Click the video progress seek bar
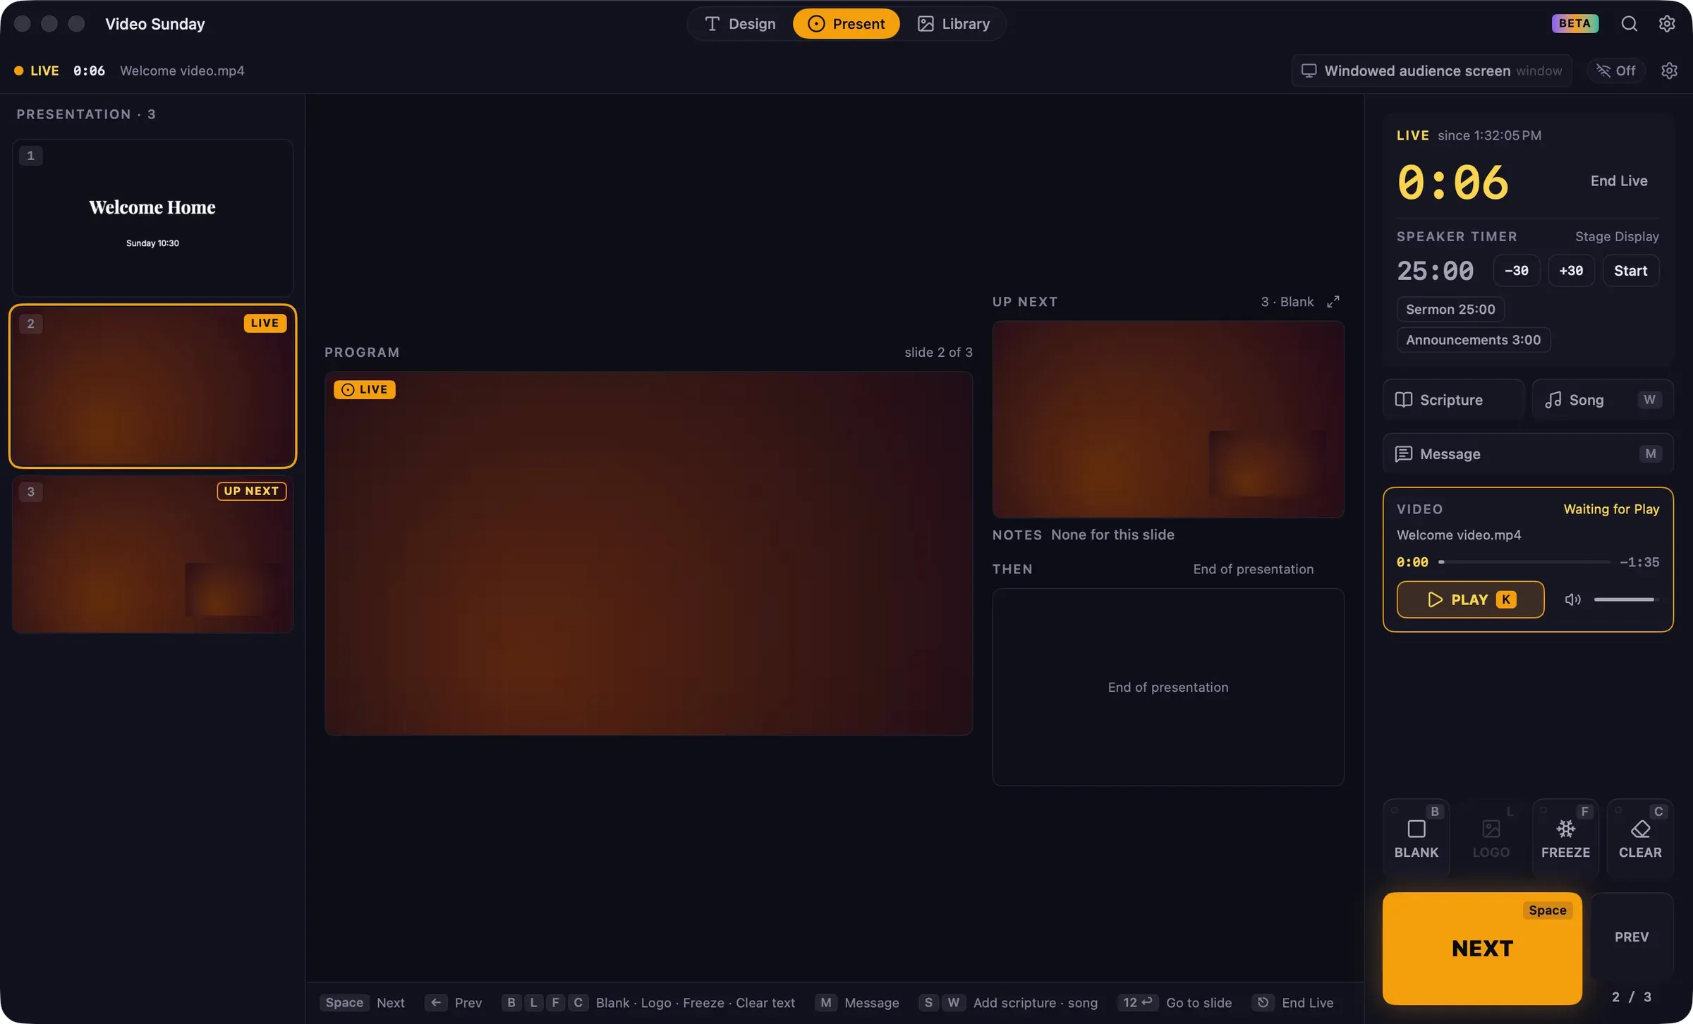Image resolution: width=1693 pixels, height=1024 pixels. [1524, 562]
